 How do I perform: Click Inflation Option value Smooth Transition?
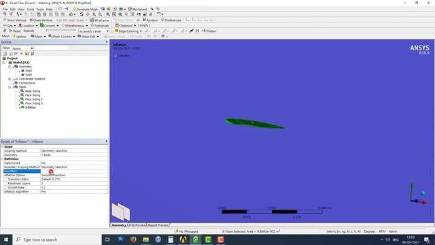74,176
